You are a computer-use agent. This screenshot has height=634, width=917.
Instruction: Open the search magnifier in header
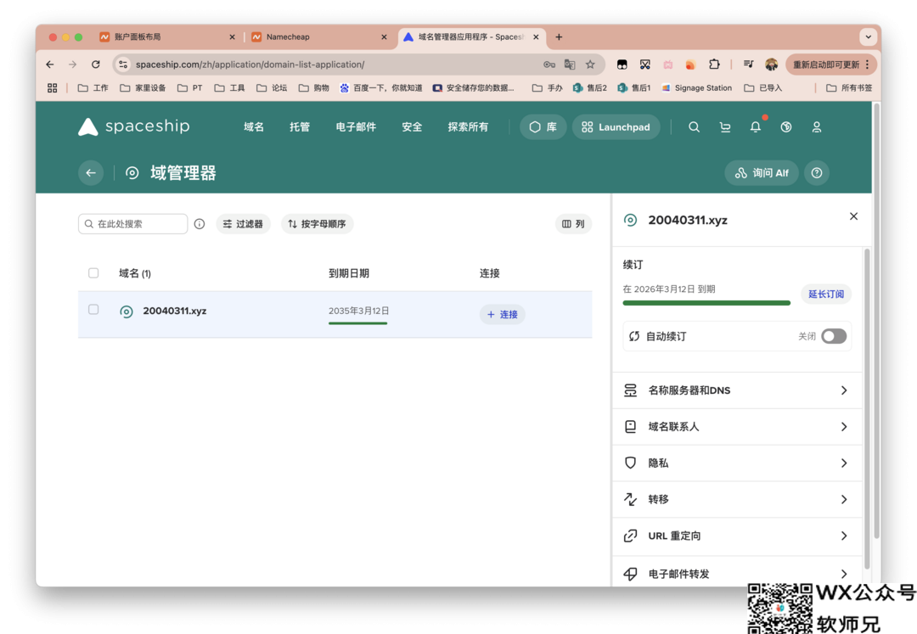coord(694,126)
